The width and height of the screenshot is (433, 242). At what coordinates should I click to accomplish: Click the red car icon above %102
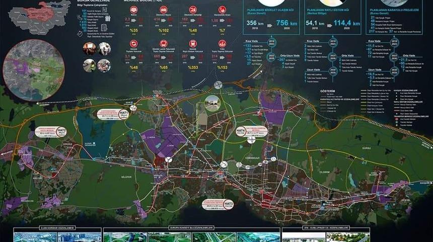(x=164, y=10)
